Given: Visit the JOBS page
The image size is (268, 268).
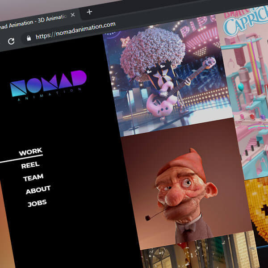Looking at the screenshot, I should coord(37,204).
